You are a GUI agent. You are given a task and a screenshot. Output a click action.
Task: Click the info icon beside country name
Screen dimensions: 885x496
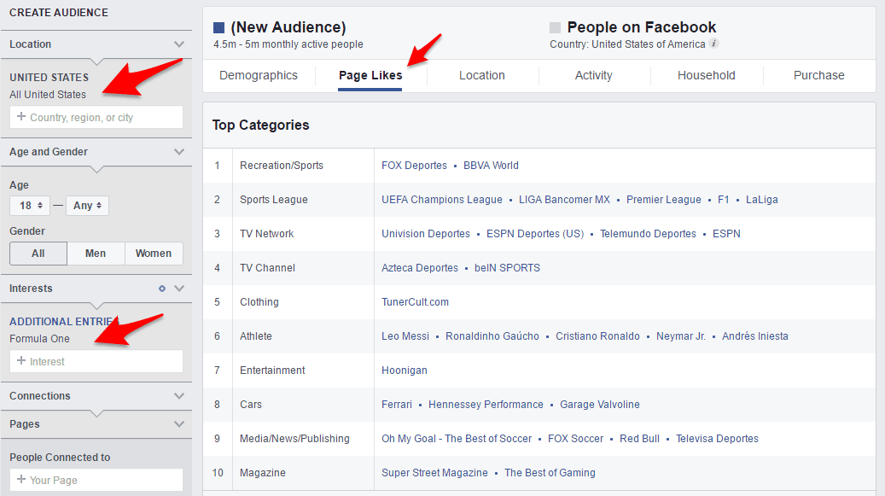(714, 44)
